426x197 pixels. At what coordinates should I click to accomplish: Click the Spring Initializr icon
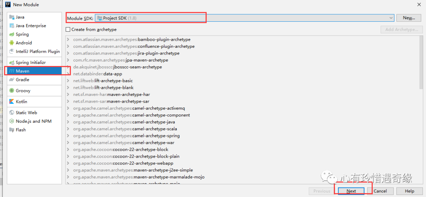point(12,62)
